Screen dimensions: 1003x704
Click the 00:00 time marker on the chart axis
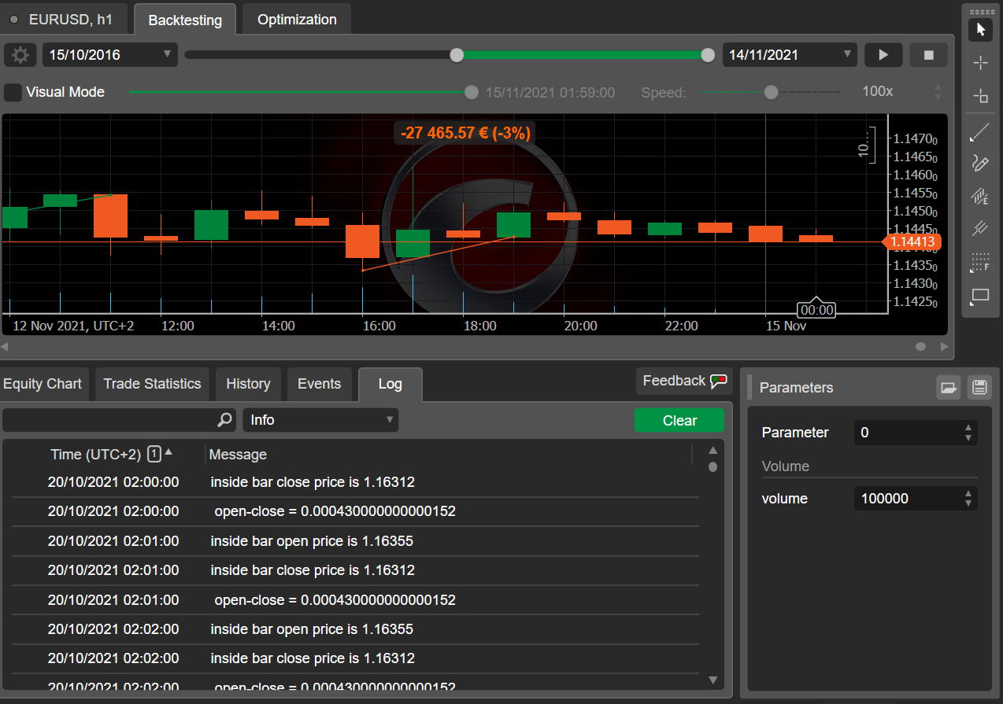[x=816, y=310]
